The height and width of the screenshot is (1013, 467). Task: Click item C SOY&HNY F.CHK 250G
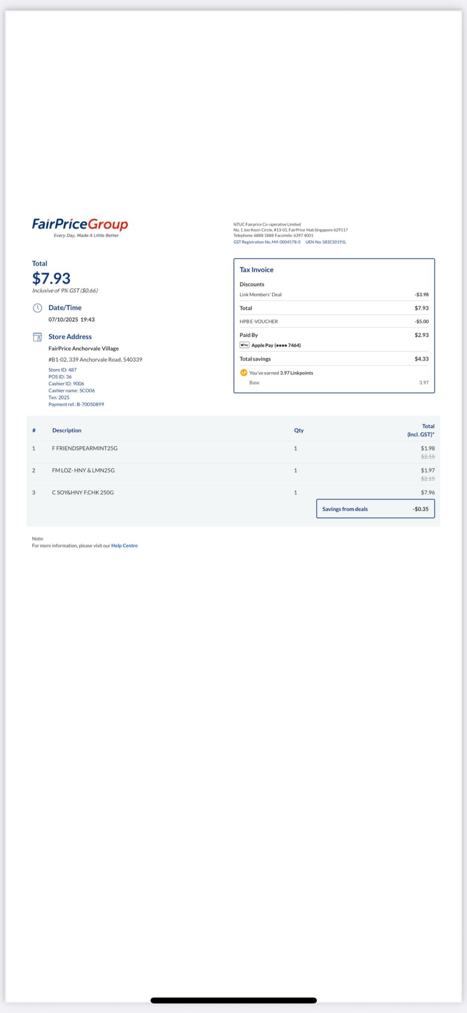point(83,493)
